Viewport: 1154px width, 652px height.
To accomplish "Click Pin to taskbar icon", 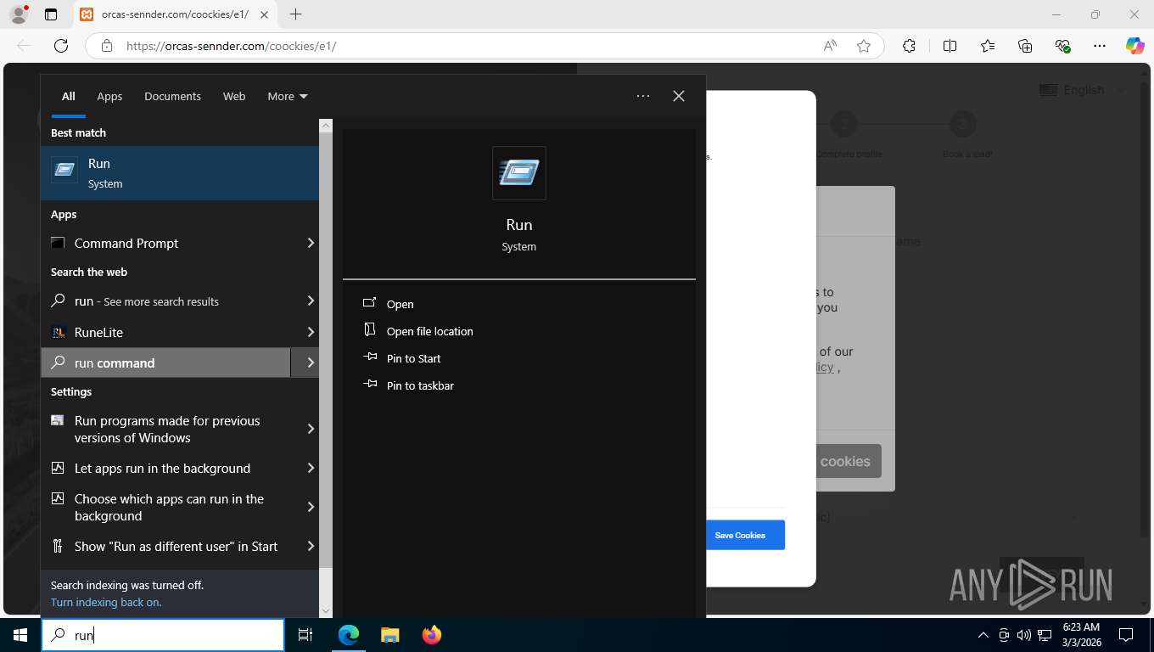I will coord(369,385).
